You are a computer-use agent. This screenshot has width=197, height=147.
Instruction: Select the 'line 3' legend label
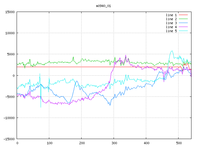click(171, 23)
